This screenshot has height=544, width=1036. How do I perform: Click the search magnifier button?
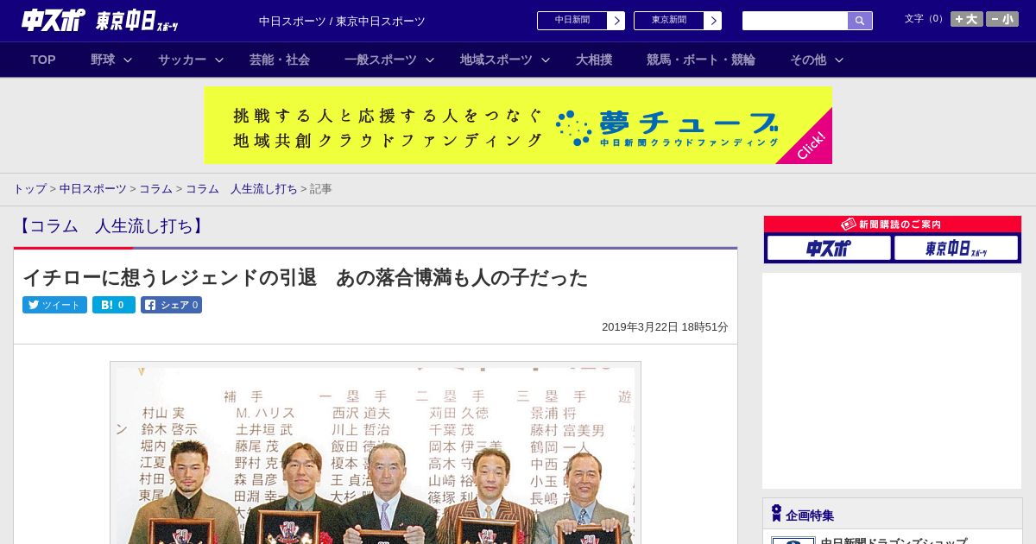860,21
